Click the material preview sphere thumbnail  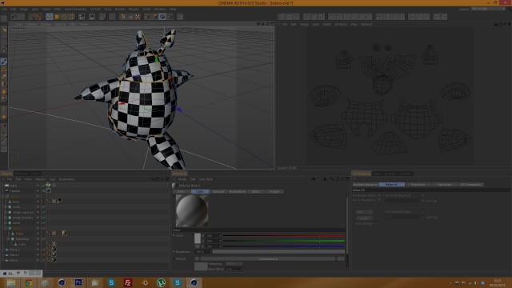(x=192, y=211)
